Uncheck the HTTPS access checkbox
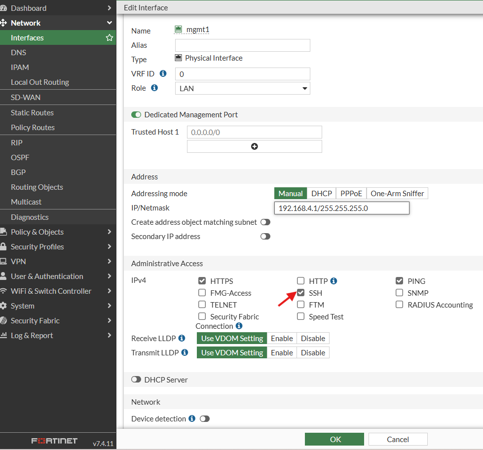Screen dimensions: 483x450 (x=202, y=281)
